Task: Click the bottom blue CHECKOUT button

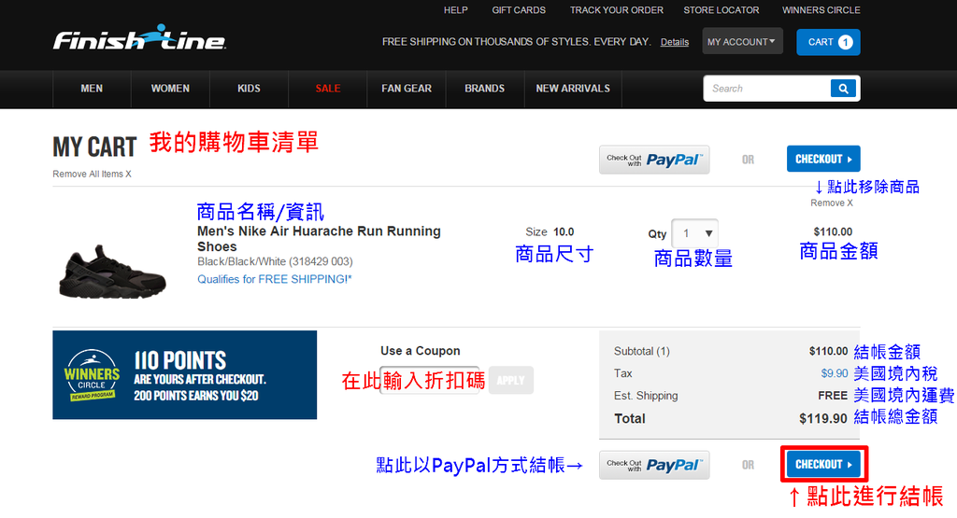Action: point(824,465)
